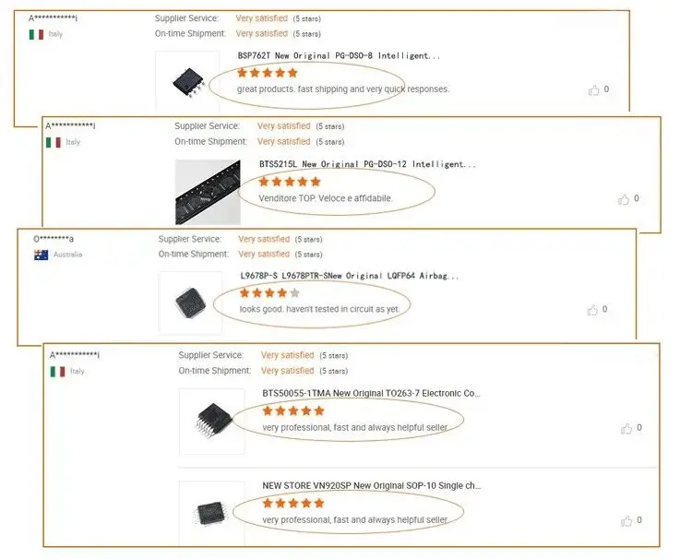Screen dimensions: 692x559
Task: Open BTS50055-1TMA New Original title link
Action: (x=371, y=393)
